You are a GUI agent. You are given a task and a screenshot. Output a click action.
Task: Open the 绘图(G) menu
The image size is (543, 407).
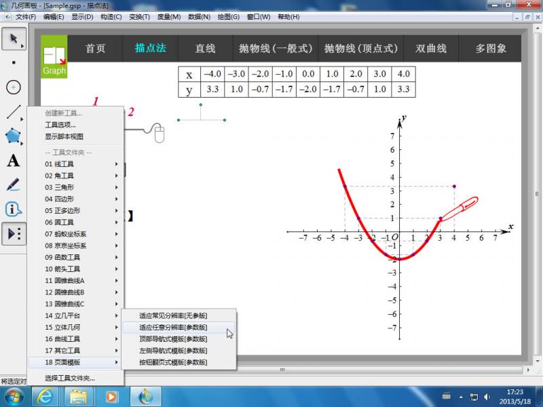tap(229, 16)
